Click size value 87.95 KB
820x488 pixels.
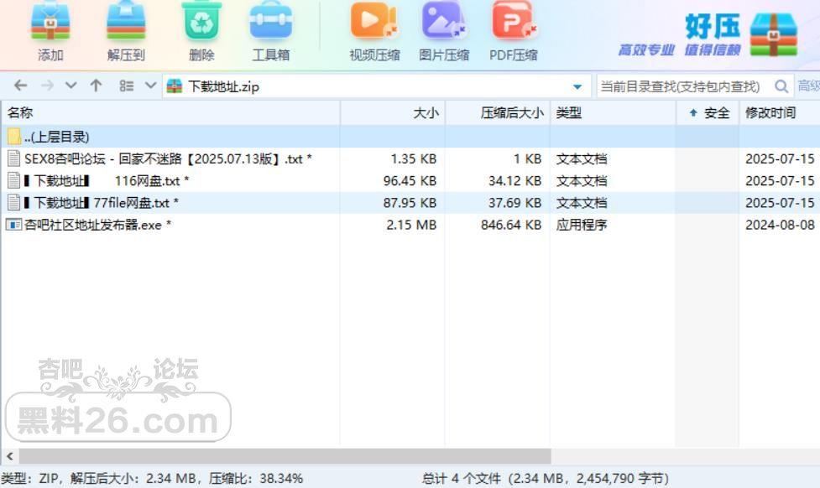(410, 203)
